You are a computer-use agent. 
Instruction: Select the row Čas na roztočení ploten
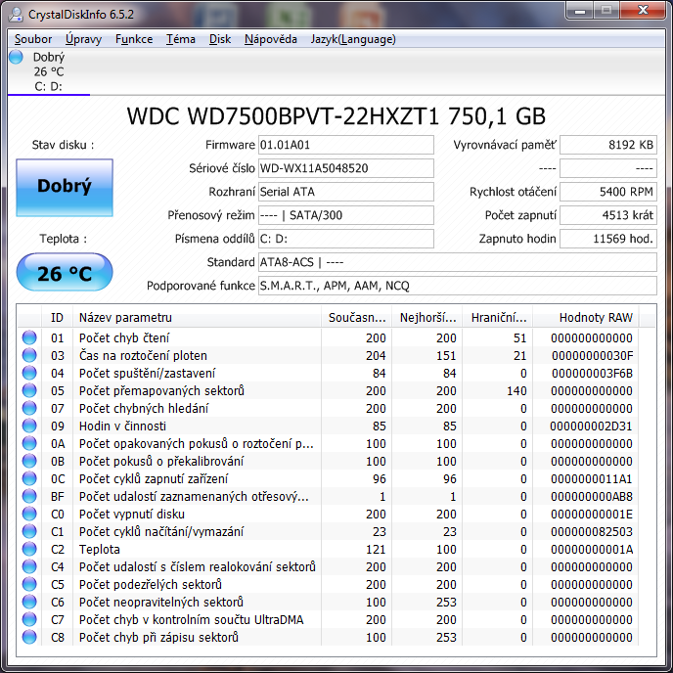tap(329, 355)
